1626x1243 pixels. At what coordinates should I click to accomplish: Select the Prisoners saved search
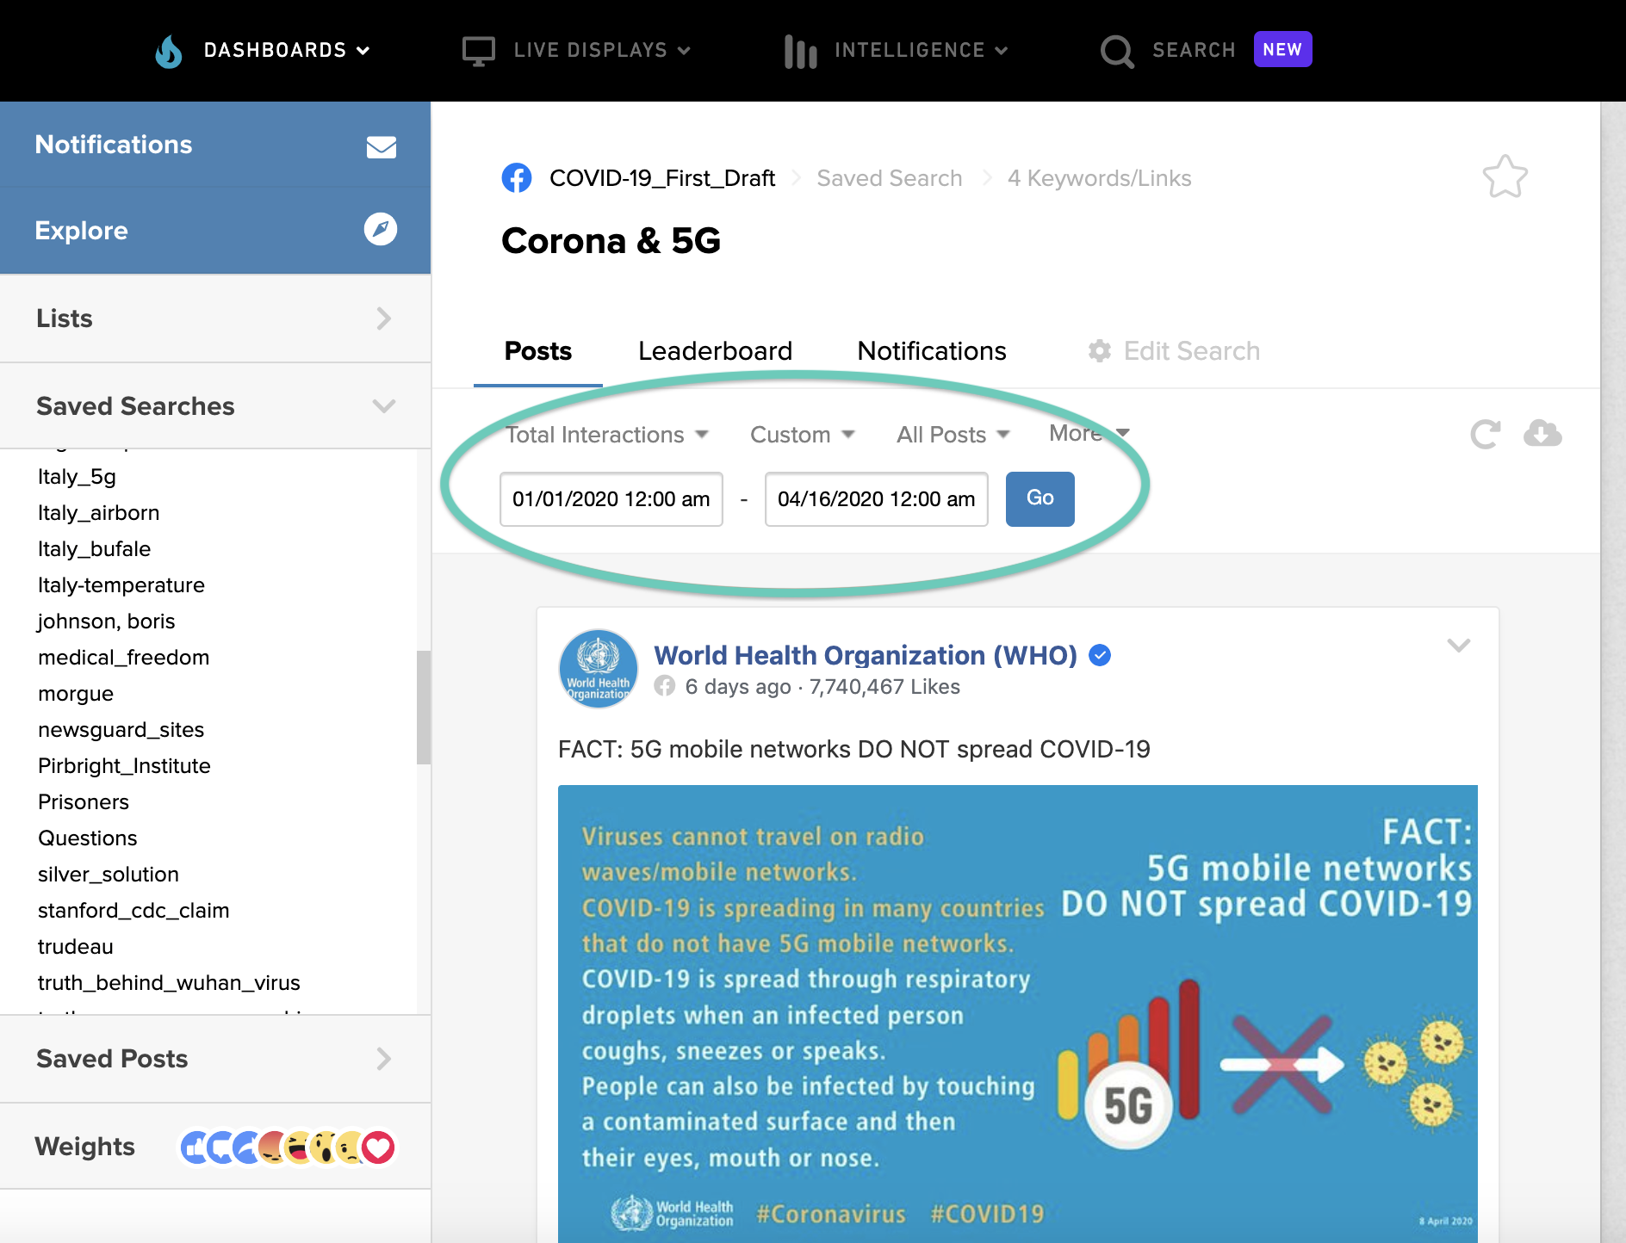[x=84, y=802]
